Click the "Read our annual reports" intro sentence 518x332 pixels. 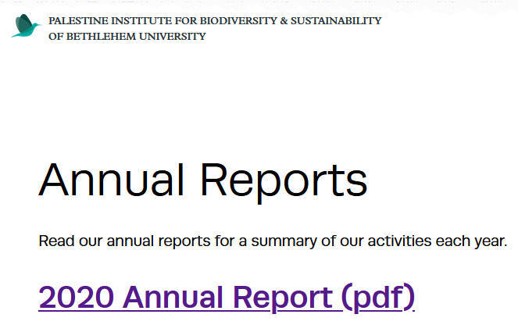point(273,241)
